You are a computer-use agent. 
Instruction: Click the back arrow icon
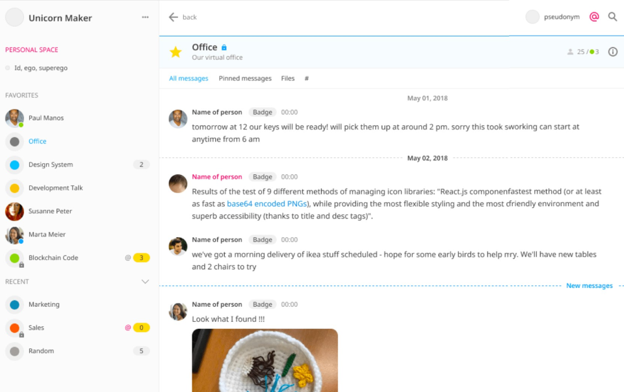(x=174, y=17)
